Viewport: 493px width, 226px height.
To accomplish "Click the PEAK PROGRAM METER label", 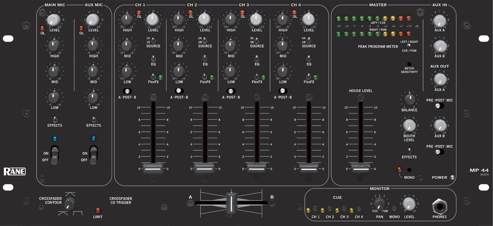I will coord(378,47).
